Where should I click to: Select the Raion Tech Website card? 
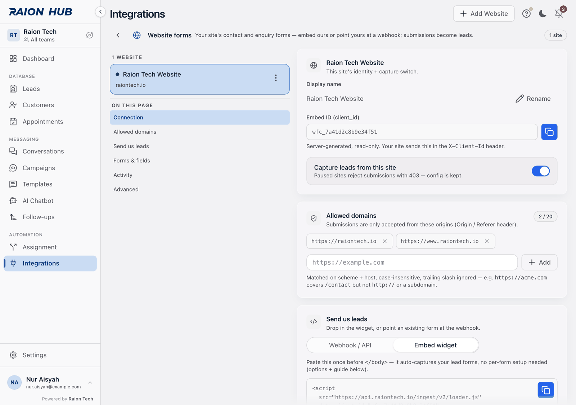(199, 79)
